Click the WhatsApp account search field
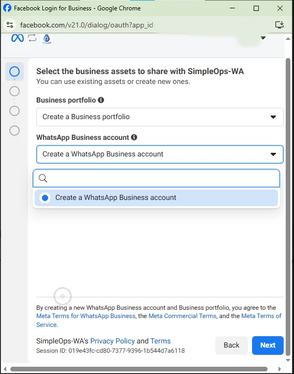Image resolution: width=294 pixels, height=374 pixels. pyautogui.click(x=156, y=178)
